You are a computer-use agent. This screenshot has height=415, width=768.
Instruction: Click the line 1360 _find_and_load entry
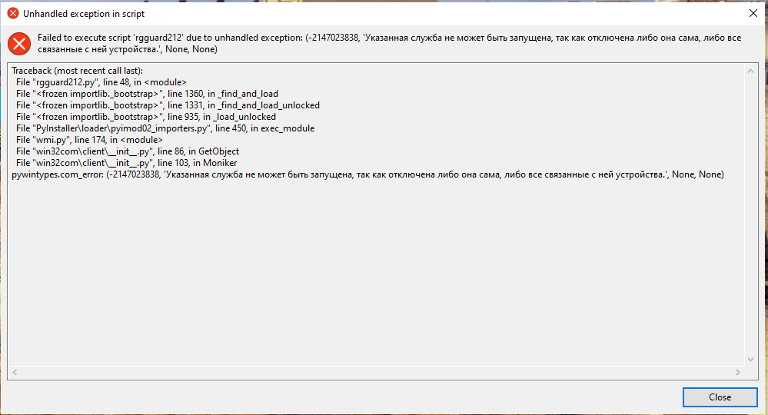pyautogui.click(x=147, y=94)
